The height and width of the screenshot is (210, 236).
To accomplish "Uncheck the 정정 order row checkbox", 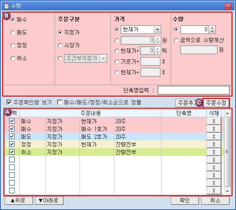I will pos(12,144).
